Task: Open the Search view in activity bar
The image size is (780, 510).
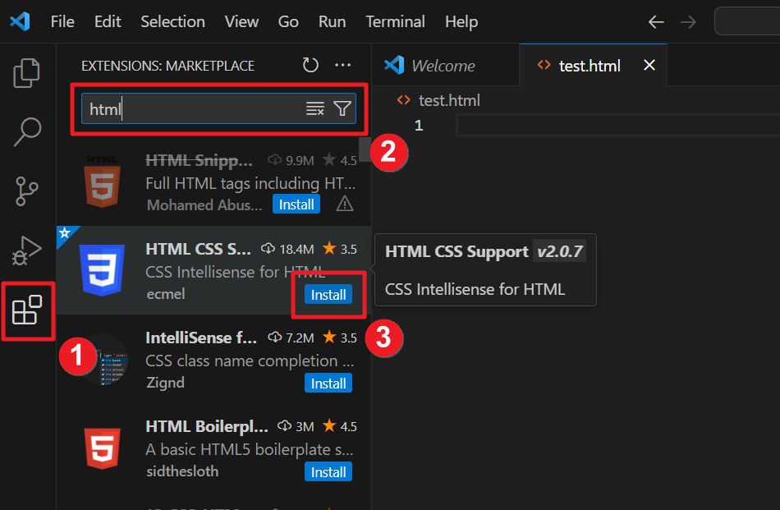Action: [27, 131]
